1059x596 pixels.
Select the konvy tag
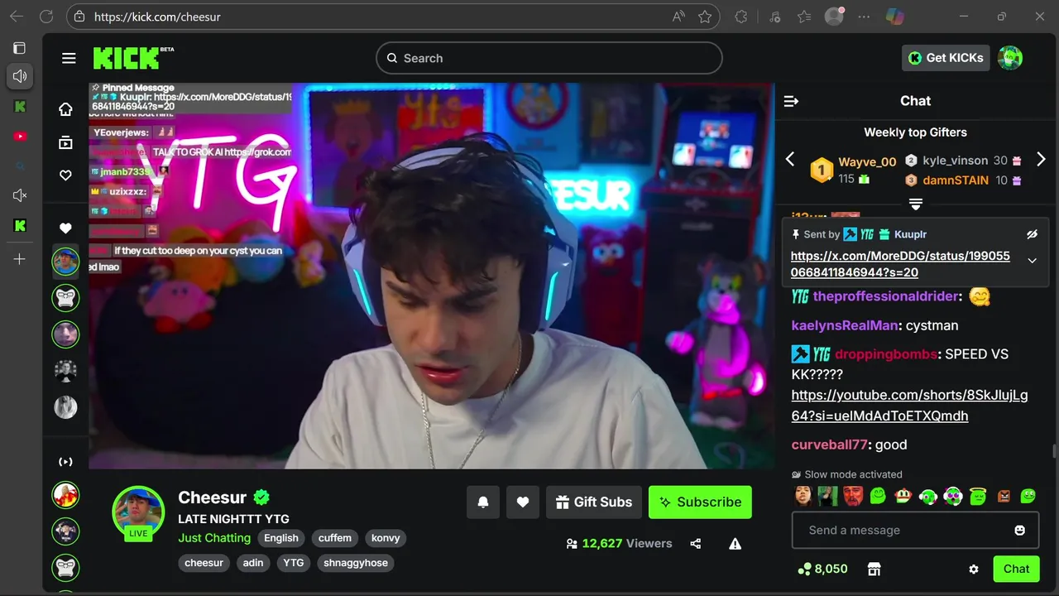point(386,538)
